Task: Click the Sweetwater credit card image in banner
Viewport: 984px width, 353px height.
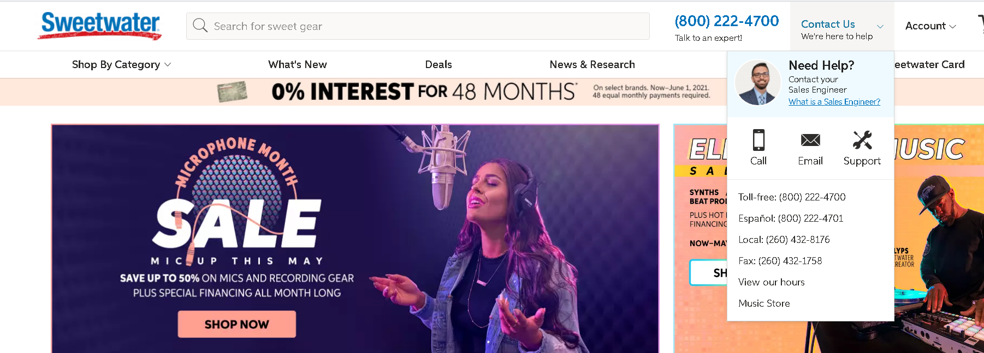Action: tap(232, 92)
